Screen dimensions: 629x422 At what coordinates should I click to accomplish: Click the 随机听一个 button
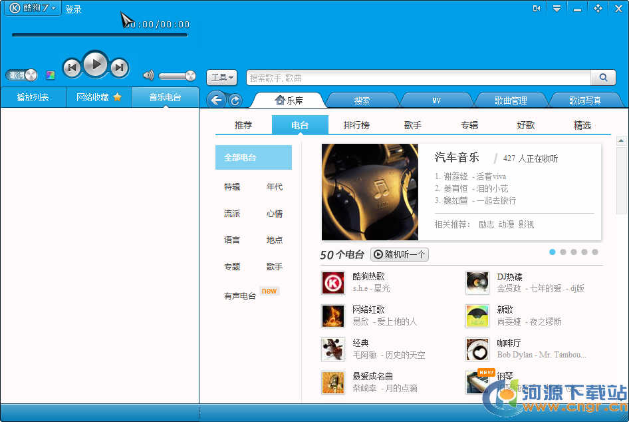pyautogui.click(x=400, y=254)
